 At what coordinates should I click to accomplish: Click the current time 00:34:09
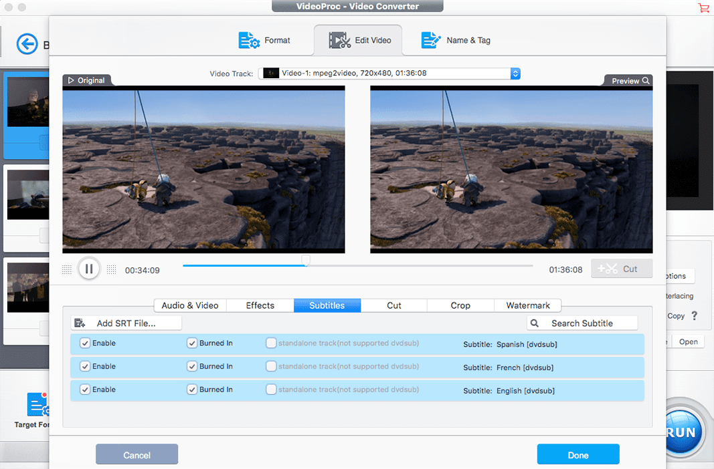point(142,271)
